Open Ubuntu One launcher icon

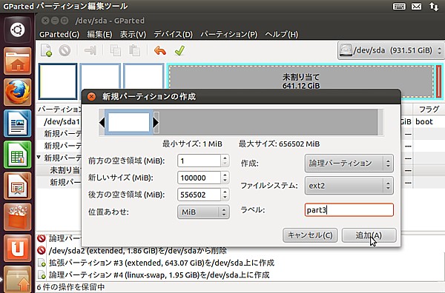click(x=18, y=248)
